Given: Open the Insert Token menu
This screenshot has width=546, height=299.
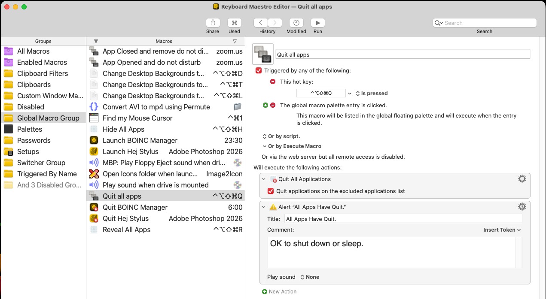Looking at the screenshot, I should pos(502,230).
